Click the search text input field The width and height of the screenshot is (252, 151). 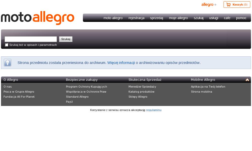coord(31,39)
